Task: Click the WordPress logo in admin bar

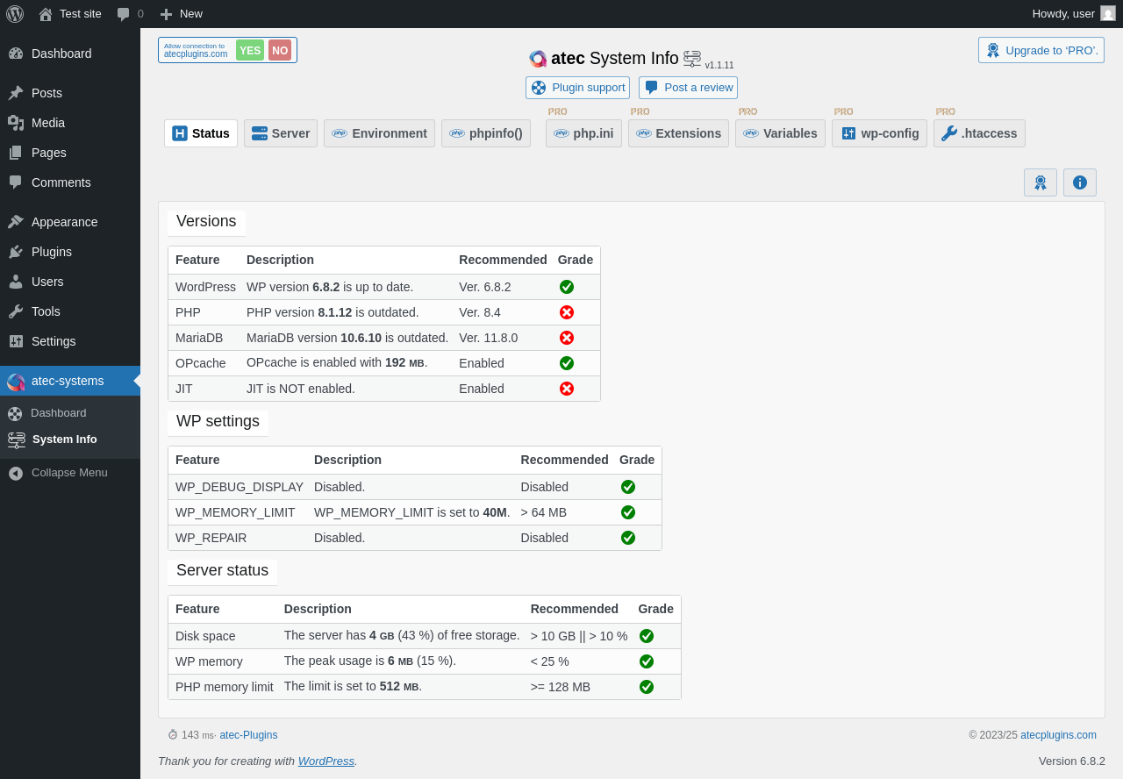Action: tap(15, 14)
